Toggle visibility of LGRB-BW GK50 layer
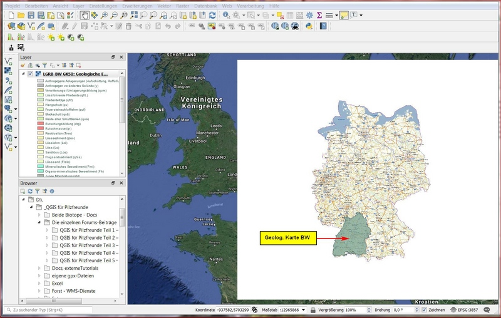The image size is (501, 318). pos(30,74)
